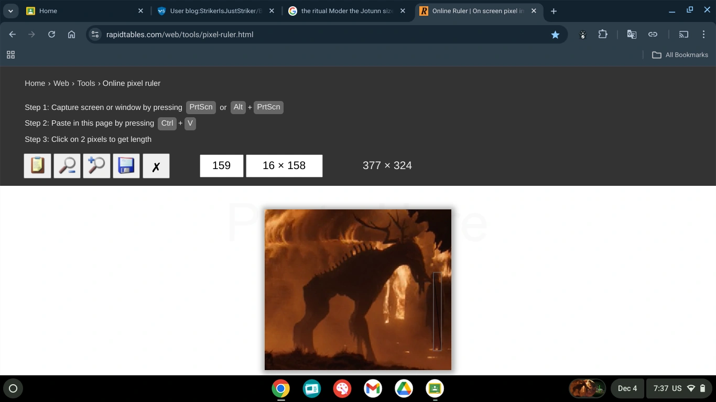Open the time and status tray

click(678, 388)
